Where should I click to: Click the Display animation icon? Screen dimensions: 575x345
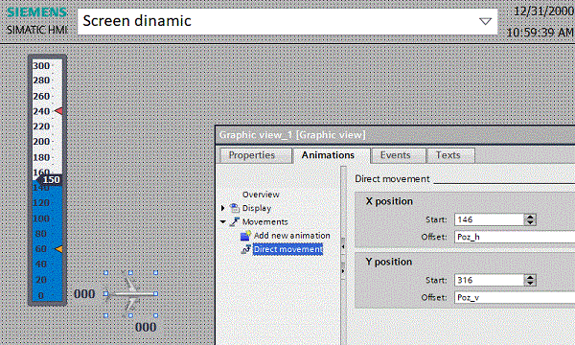tap(235, 208)
